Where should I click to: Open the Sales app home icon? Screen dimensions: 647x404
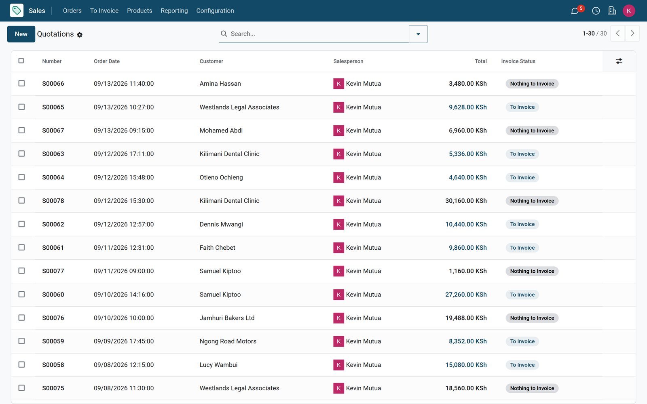coord(17,11)
